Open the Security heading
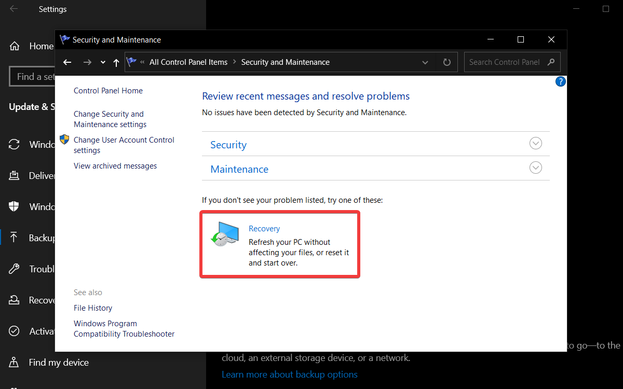Viewport: 623px width, 389px height. (228, 145)
